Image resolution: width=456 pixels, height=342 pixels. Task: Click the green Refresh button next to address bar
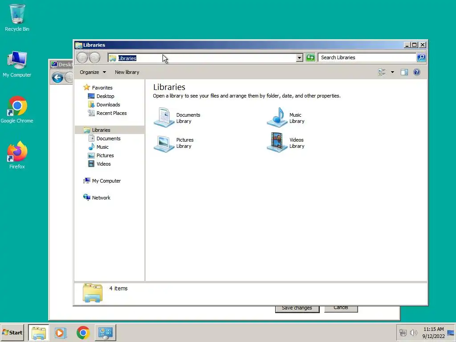(x=310, y=57)
